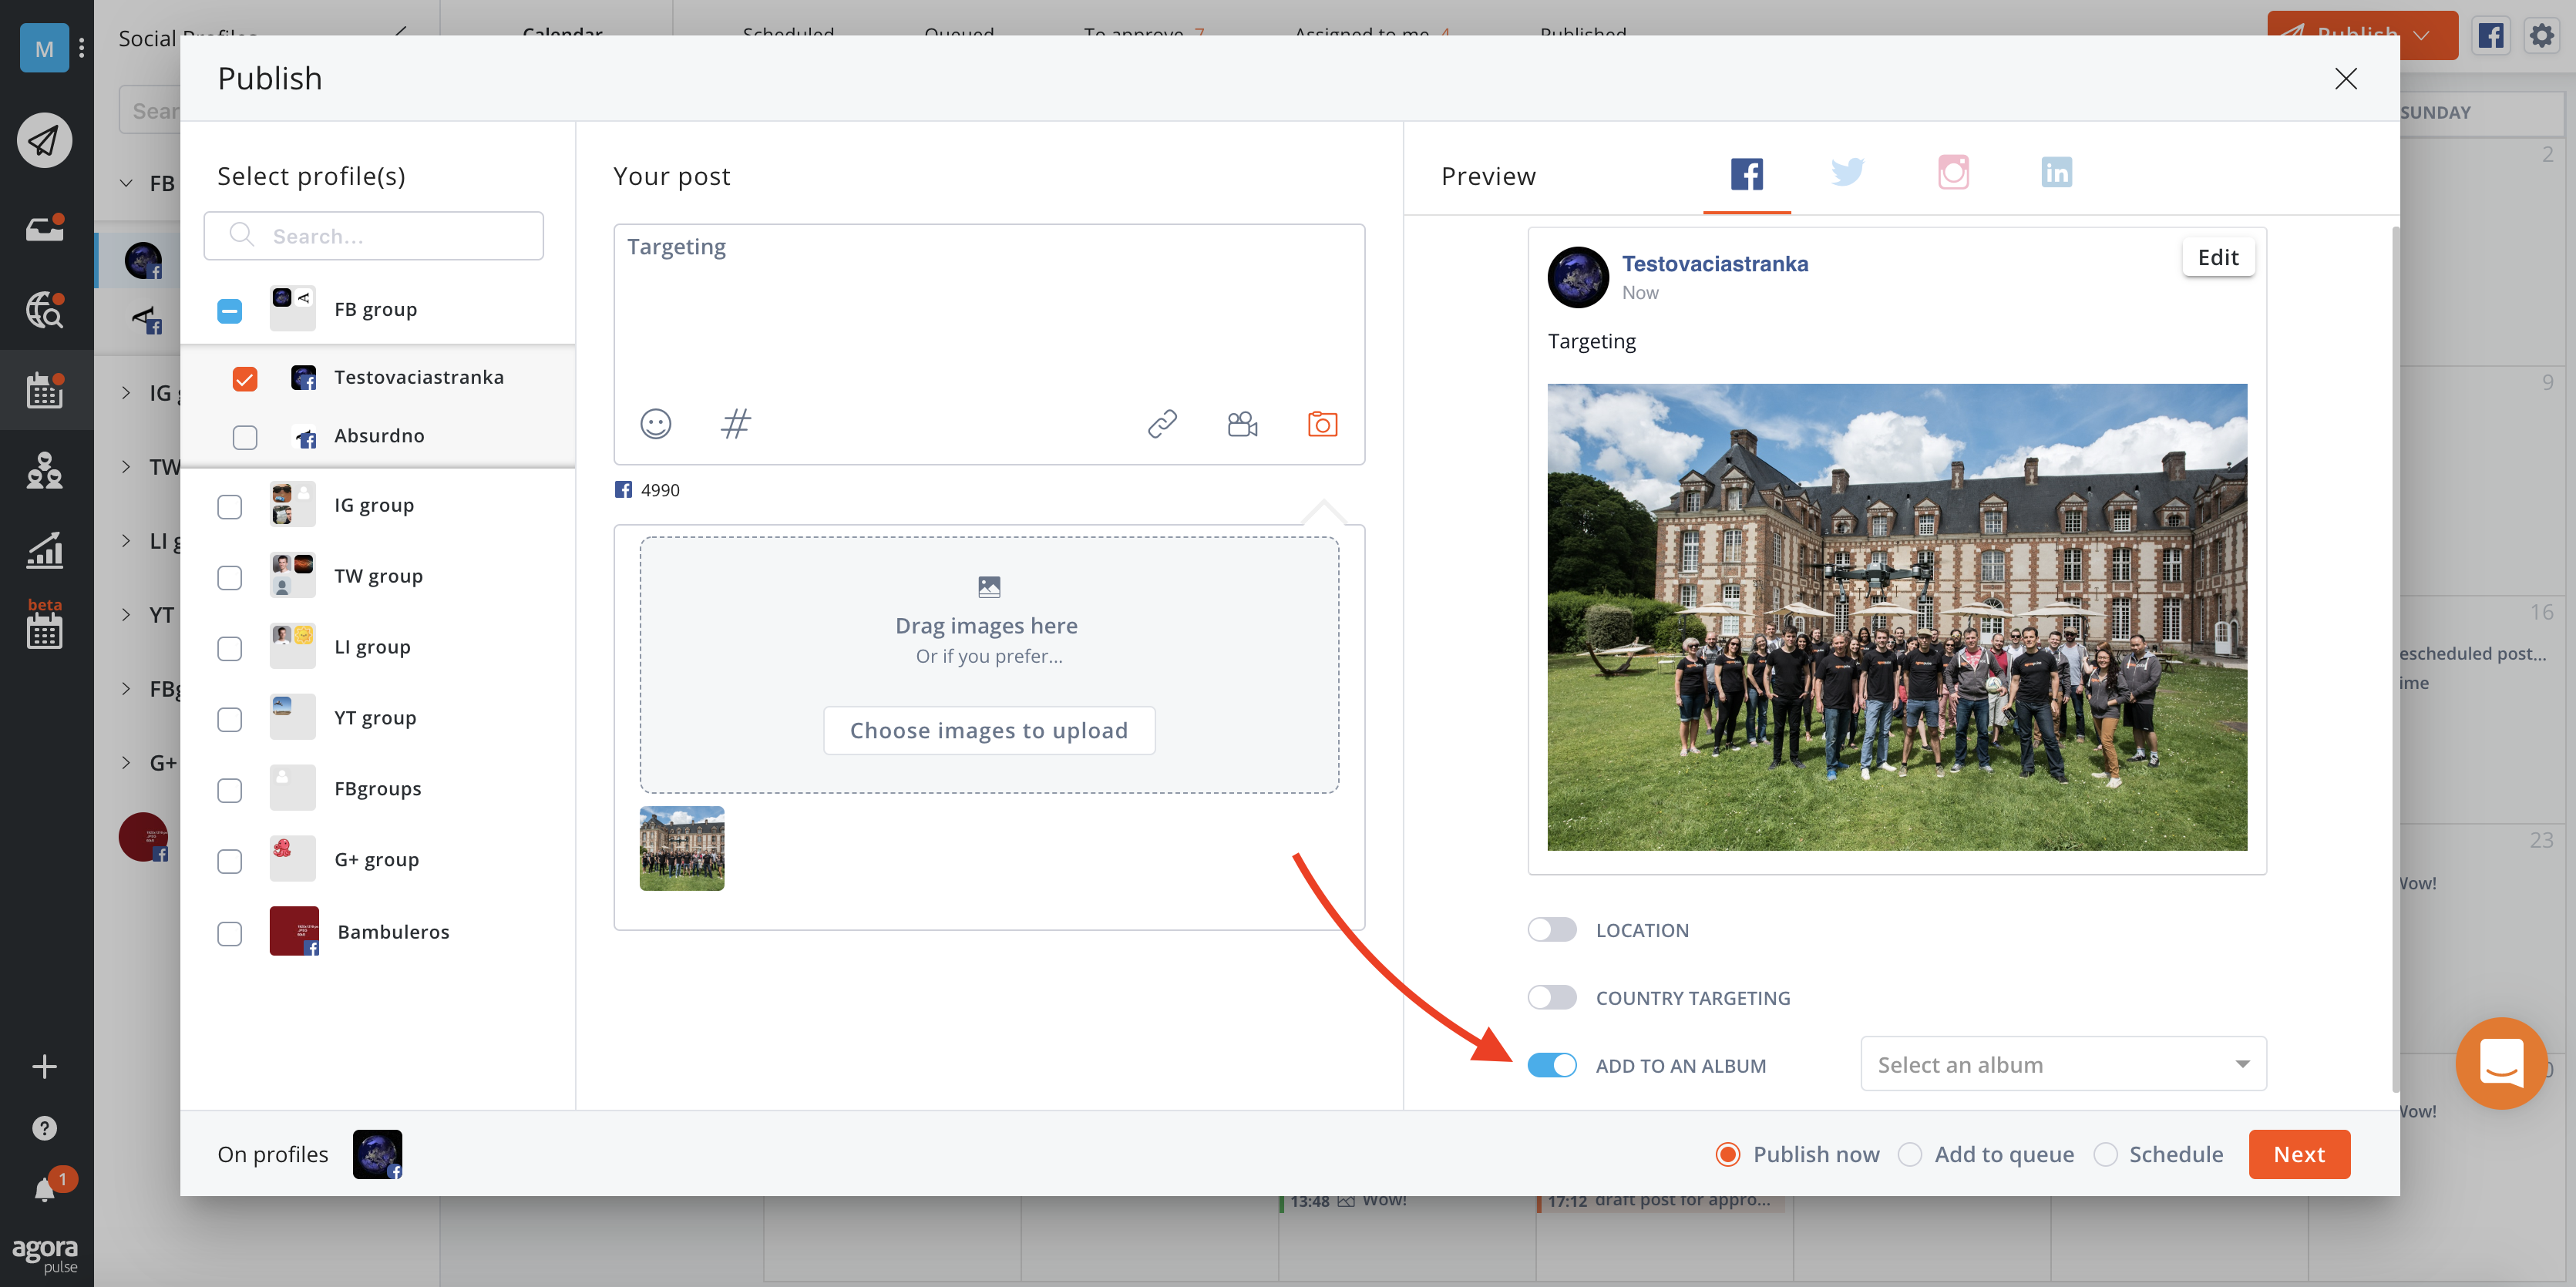The height and width of the screenshot is (1287, 2576).
Task: Open the notifications bell icon
Action: (x=44, y=1190)
